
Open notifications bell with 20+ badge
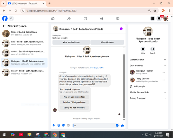159,18
